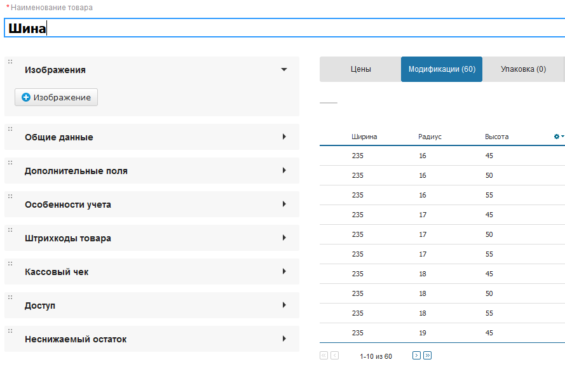Expand the Неснижаемый остаток section
Screen dimensions: 565x369
(x=284, y=339)
